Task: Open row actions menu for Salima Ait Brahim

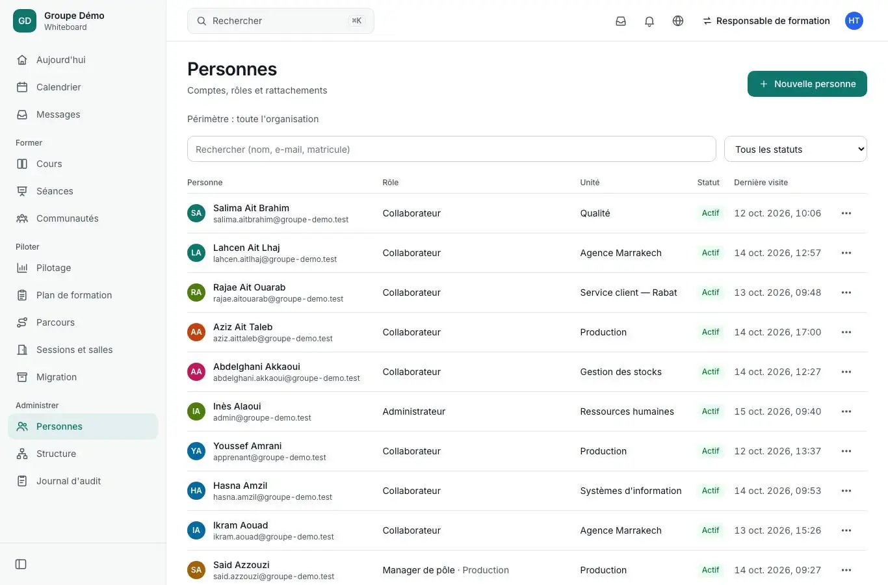Action: tap(846, 213)
